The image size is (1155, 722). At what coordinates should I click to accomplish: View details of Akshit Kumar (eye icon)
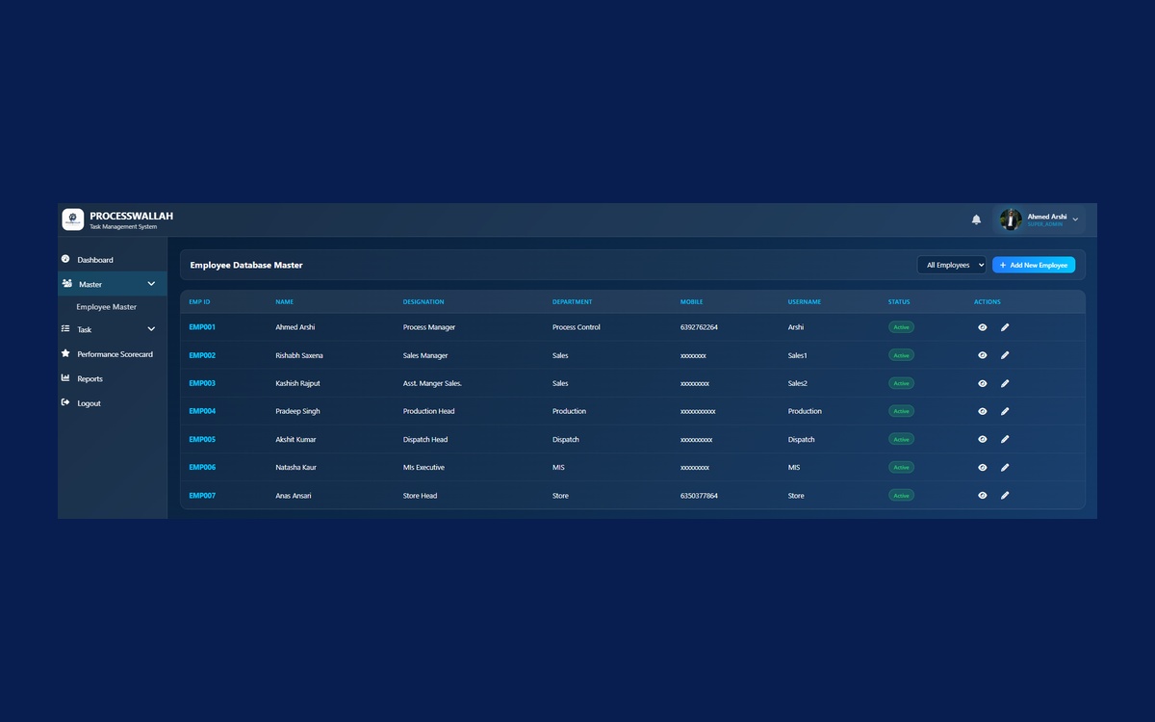click(983, 439)
